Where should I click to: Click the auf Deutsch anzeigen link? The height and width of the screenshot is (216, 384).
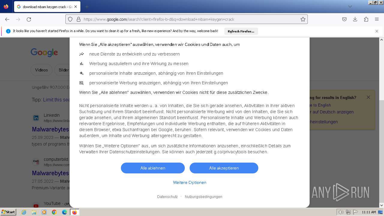click(331, 112)
